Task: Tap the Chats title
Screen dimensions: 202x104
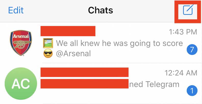Action: point(100,10)
